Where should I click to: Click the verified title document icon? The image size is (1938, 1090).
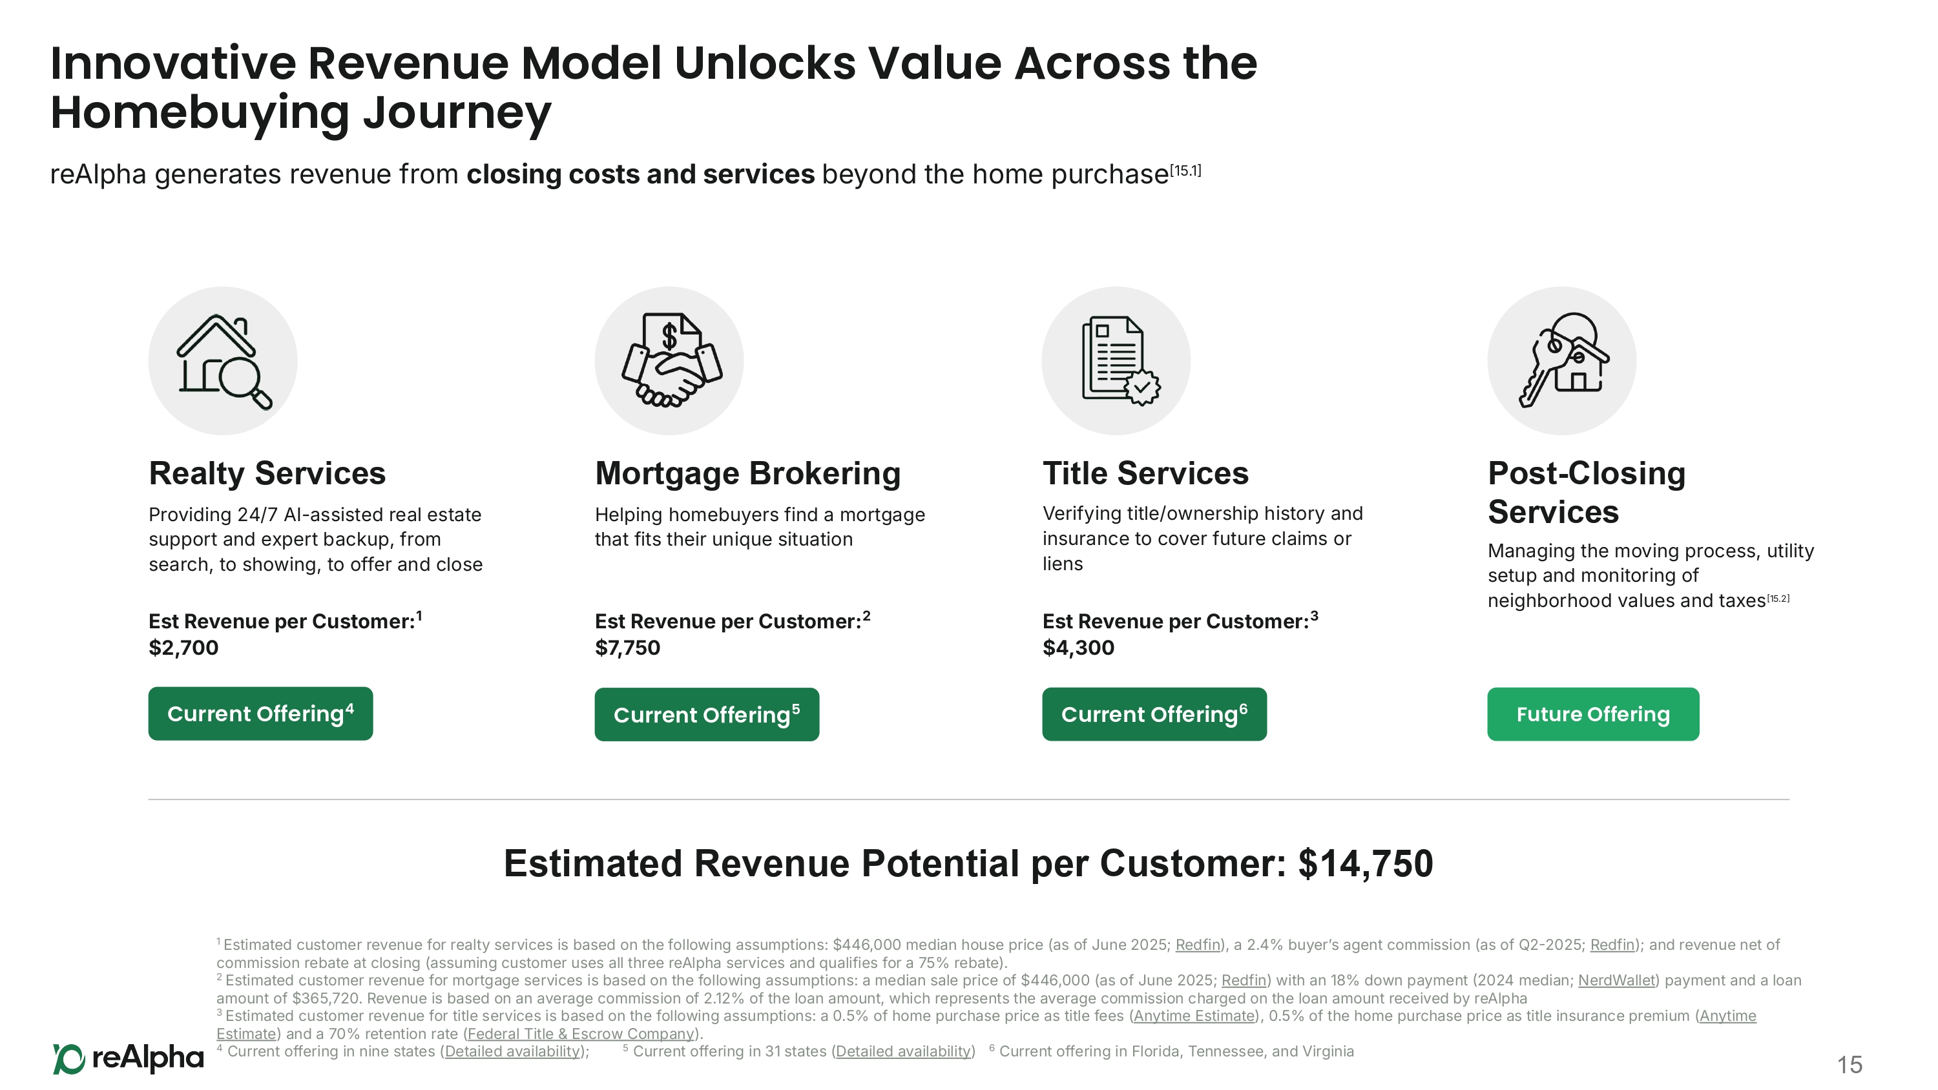[1116, 361]
